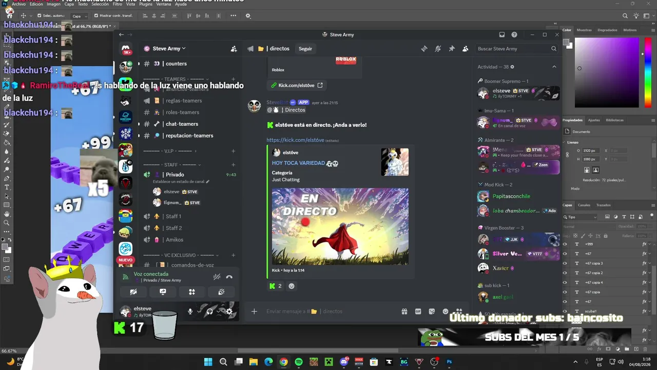The image size is (657, 370).
Task: Open threads icon in directos channel header
Action: [x=424, y=49]
